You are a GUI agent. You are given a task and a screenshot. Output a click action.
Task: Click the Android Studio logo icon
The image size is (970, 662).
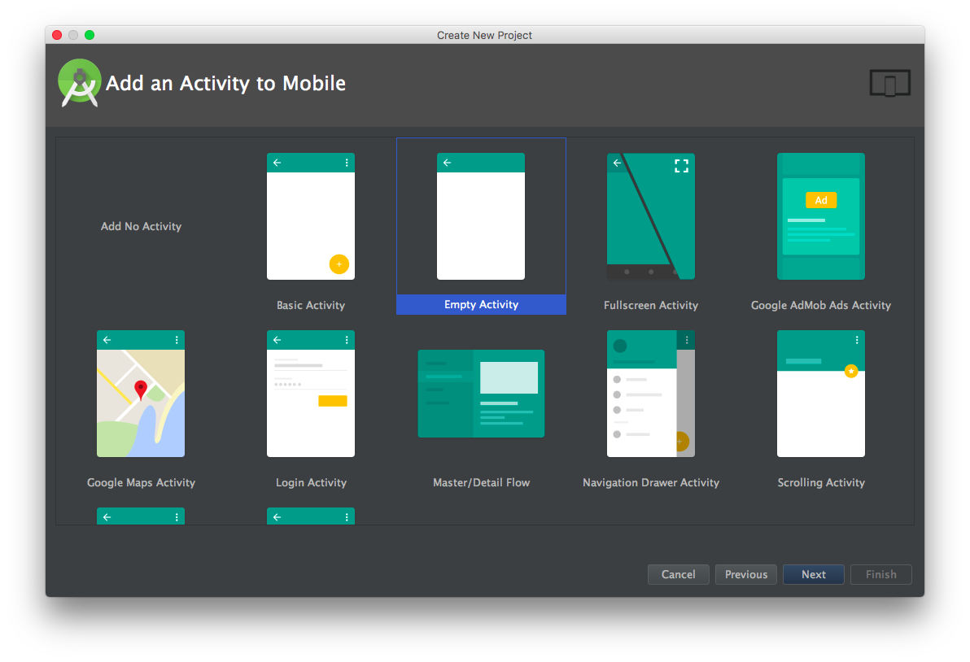(79, 83)
